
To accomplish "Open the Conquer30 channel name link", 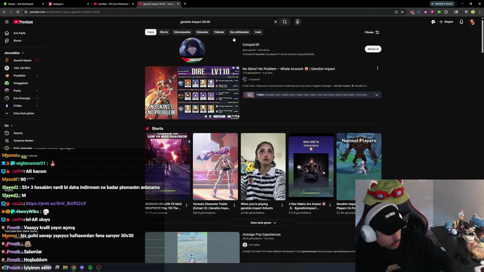I will pos(251,45).
